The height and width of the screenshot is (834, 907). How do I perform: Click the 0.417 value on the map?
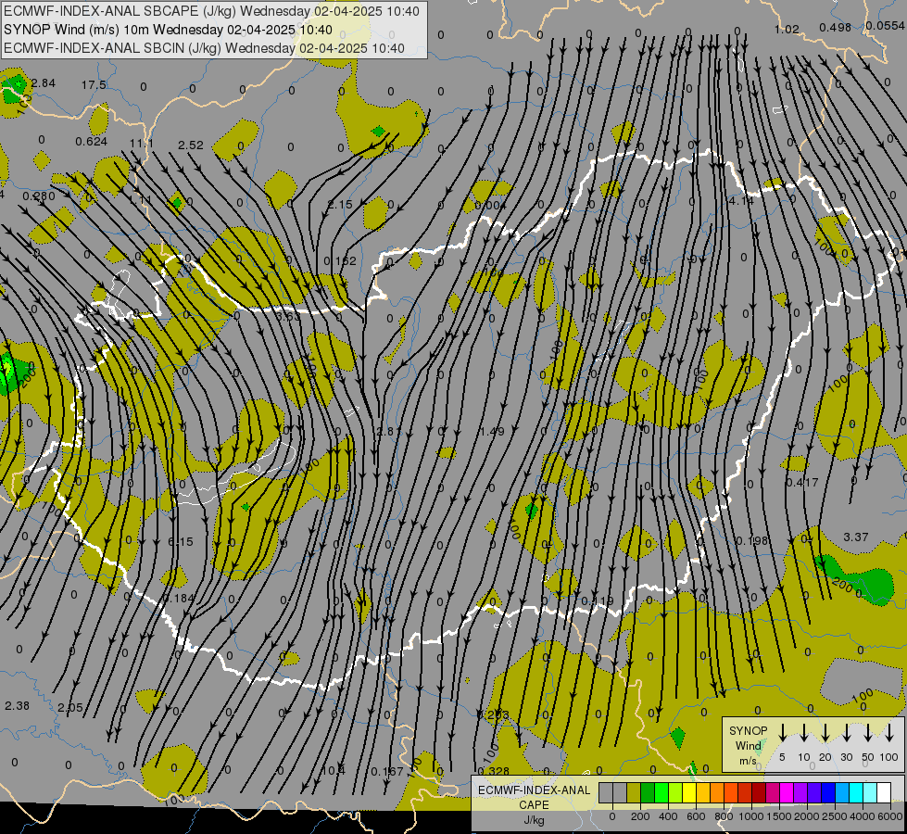(802, 482)
